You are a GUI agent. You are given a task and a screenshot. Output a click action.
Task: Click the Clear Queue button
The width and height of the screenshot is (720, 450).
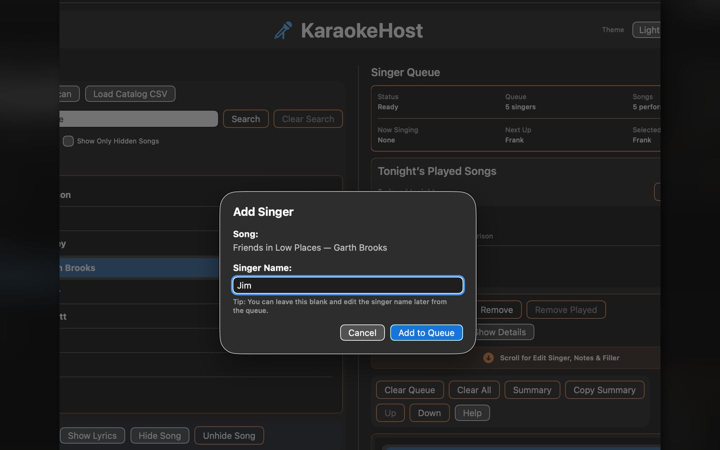click(410, 390)
